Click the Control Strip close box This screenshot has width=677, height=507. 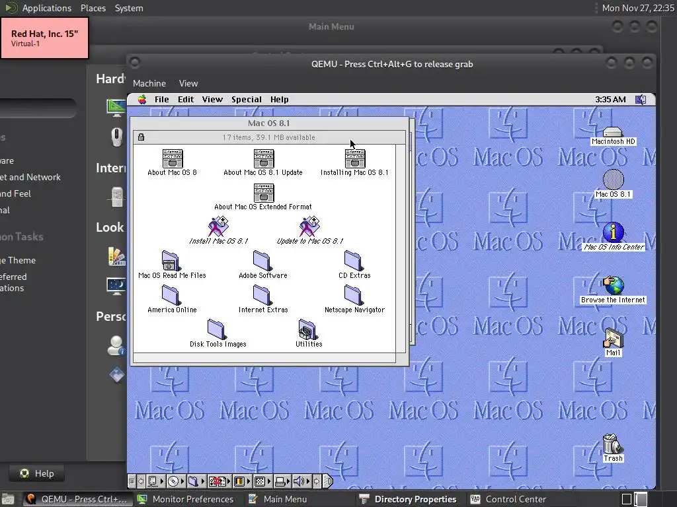132,481
